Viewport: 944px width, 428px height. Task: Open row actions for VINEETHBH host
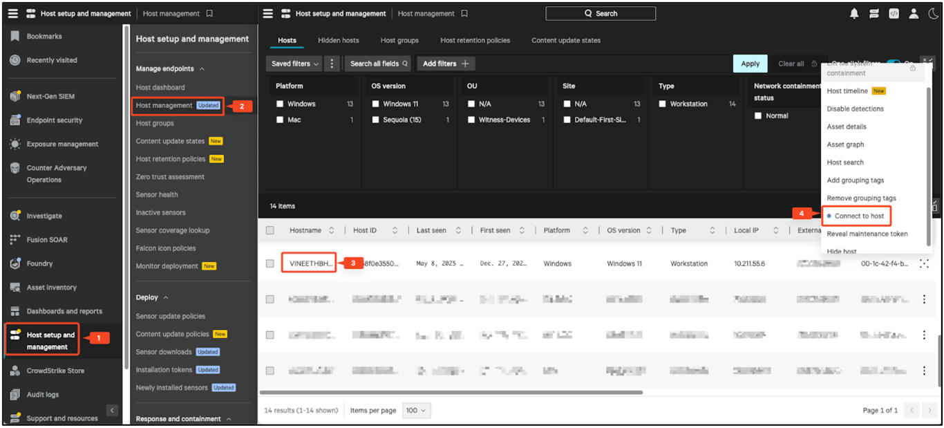point(924,263)
